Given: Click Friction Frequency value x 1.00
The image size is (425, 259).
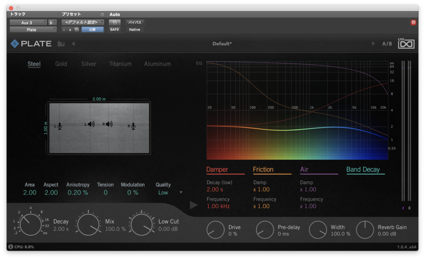Looking at the screenshot, I should [x=261, y=206].
